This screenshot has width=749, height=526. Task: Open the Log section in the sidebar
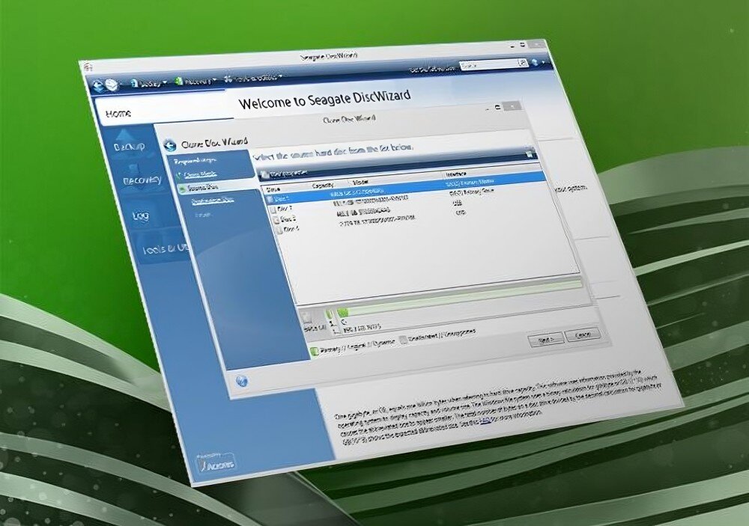(x=140, y=215)
